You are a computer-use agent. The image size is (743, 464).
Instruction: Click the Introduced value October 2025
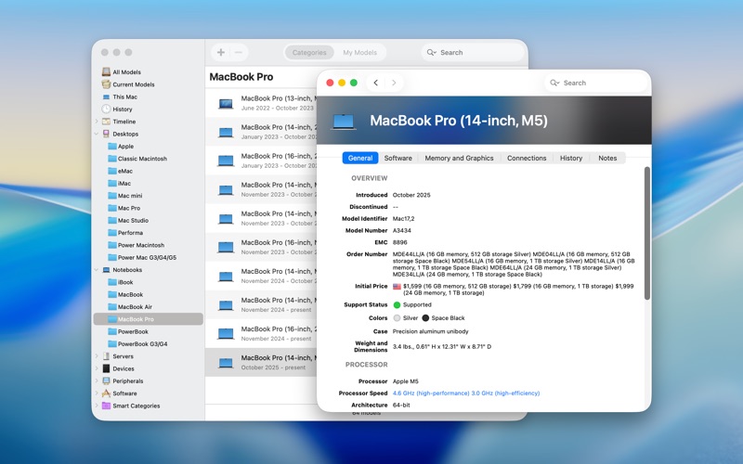[x=411, y=195]
